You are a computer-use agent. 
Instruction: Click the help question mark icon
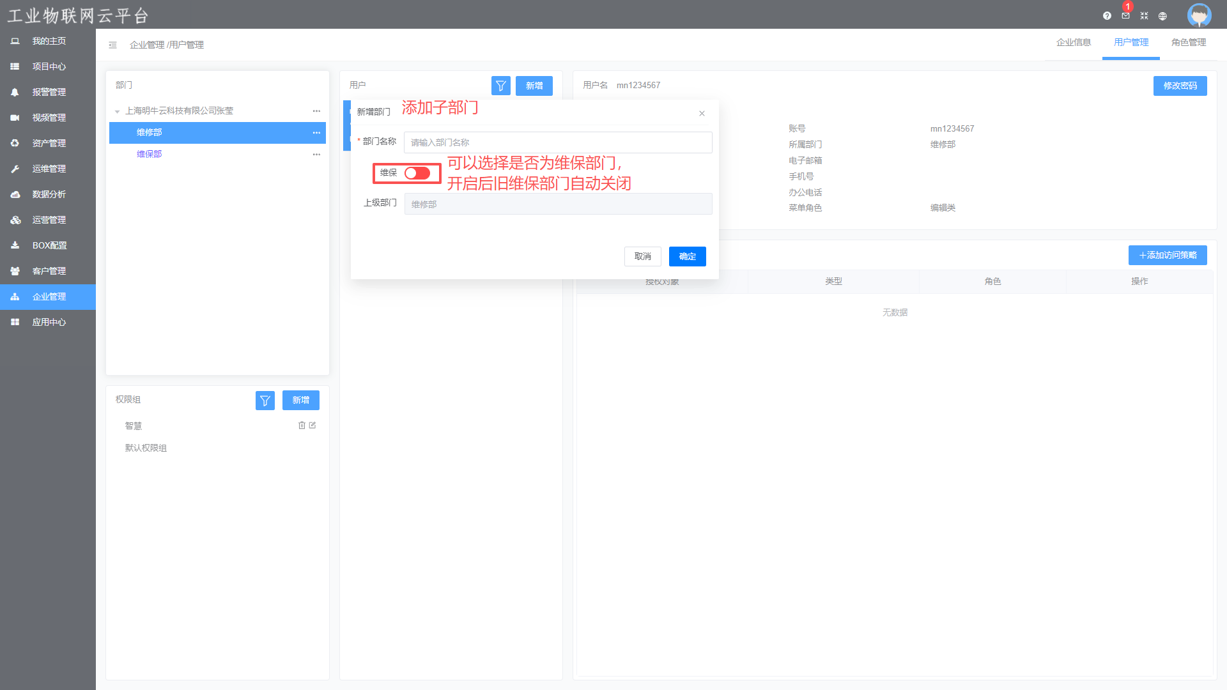1107,16
